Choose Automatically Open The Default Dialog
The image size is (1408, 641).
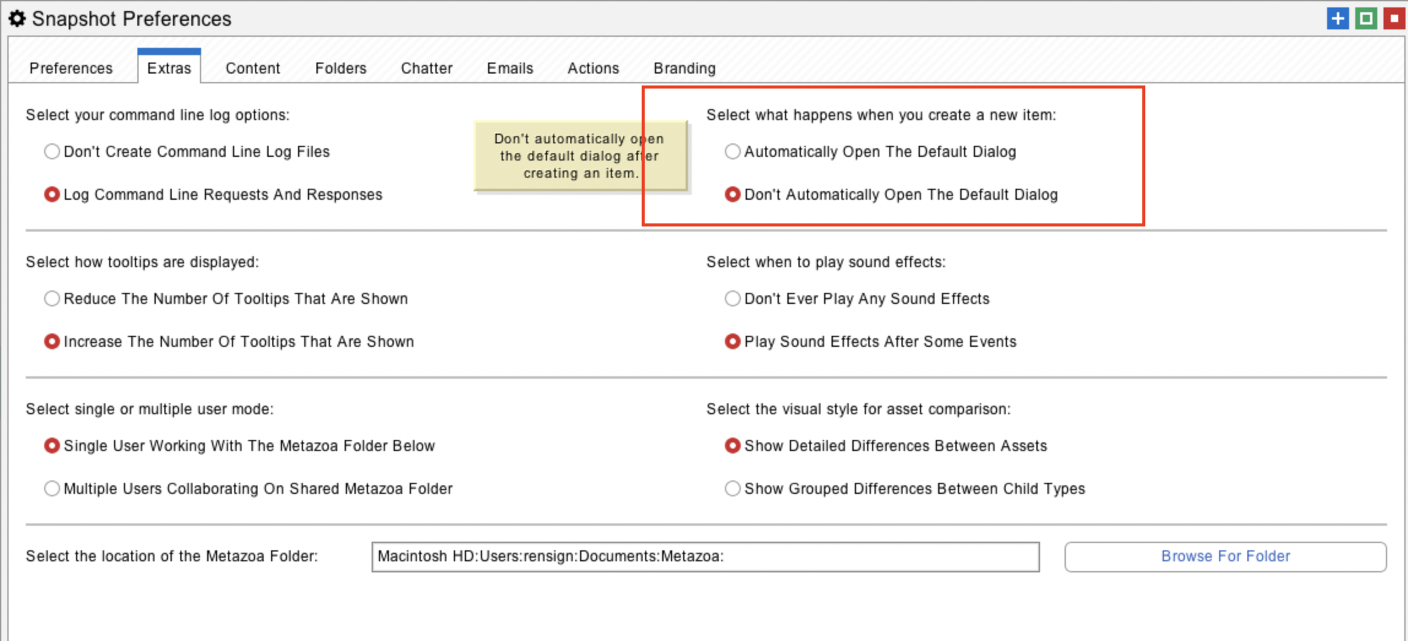tap(732, 151)
